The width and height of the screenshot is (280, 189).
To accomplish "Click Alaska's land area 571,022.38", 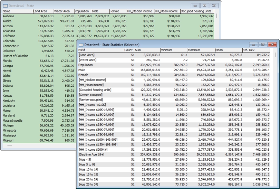I will click(x=46, y=21).
